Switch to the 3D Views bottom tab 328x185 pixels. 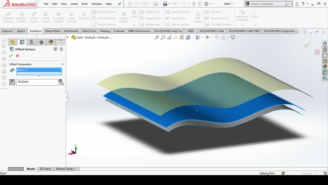[45, 169]
